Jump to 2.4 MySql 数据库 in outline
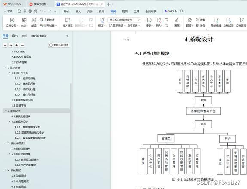Image resolution: width=247 pixels, height=189 pixels. [x=21, y=57]
